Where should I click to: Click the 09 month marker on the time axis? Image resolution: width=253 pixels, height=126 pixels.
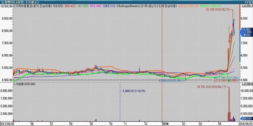tap(92, 124)
